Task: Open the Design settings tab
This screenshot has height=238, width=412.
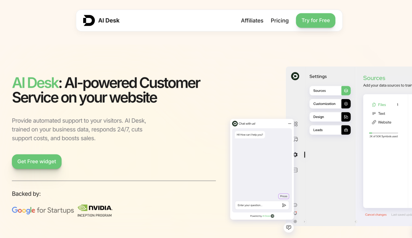Action: click(330, 117)
